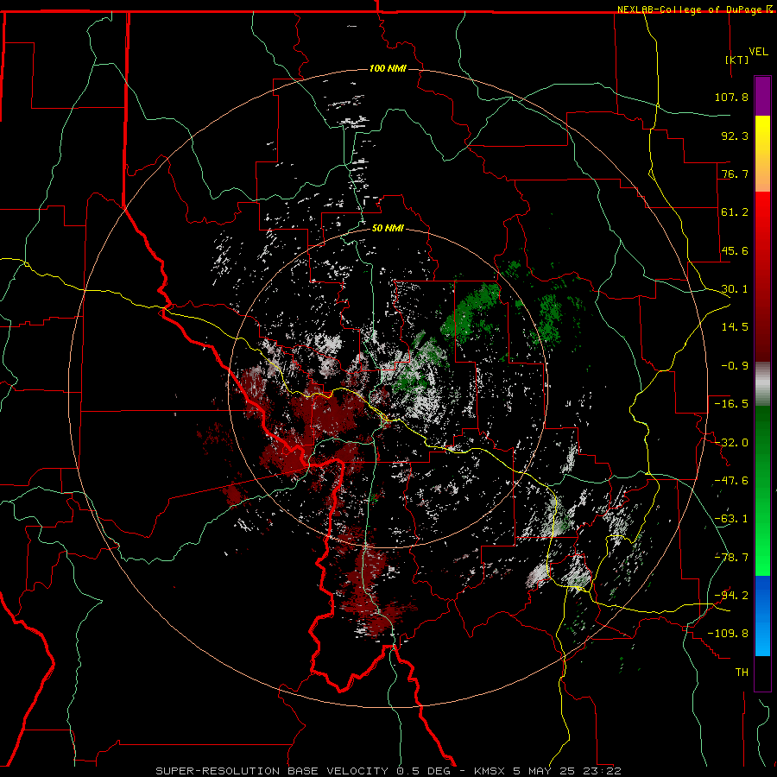
Task: Click the 76.7 velocity scale value
Action: point(735,174)
